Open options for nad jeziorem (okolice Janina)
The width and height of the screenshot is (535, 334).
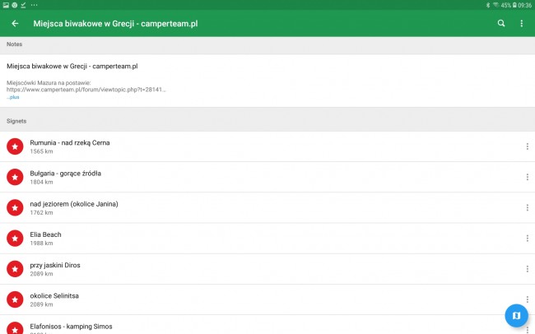point(527,207)
